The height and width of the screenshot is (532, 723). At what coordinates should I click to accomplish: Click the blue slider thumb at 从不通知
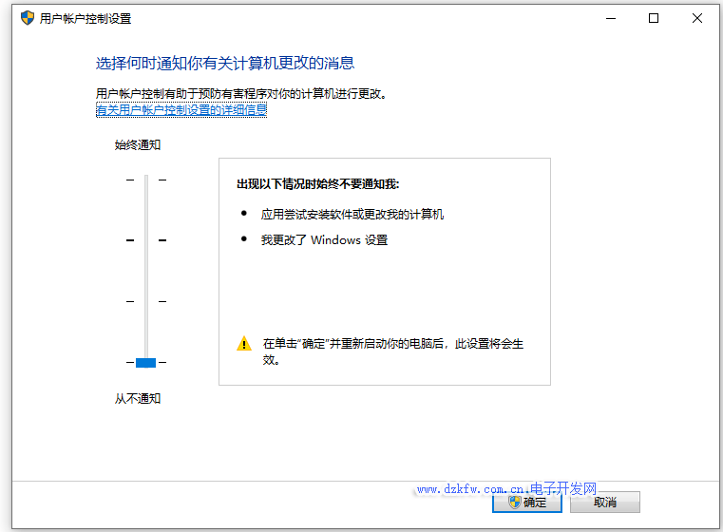click(x=145, y=362)
